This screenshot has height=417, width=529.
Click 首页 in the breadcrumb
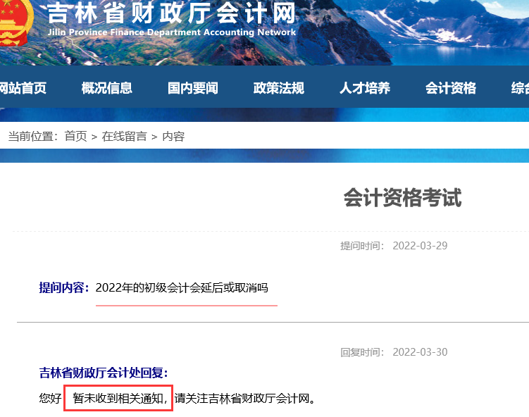click(75, 137)
